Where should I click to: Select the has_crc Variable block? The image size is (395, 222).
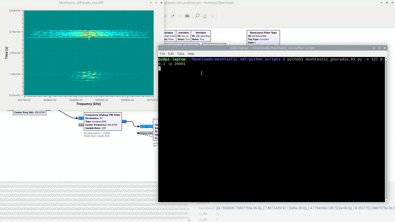pos(183,36)
